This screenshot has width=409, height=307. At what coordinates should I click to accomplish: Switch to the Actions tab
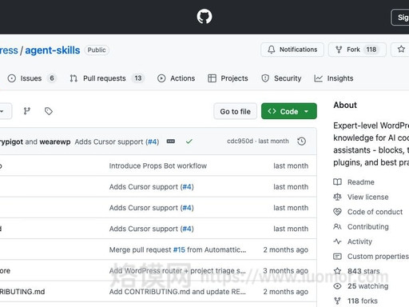tap(176, 78)
